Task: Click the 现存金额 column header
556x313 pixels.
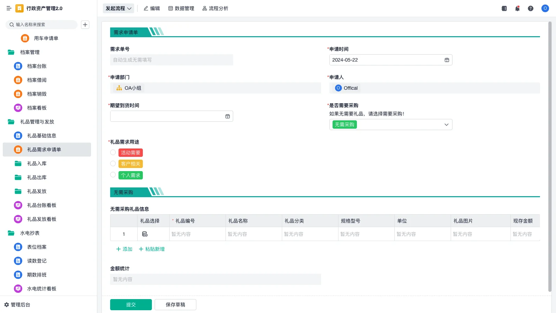Action: click(x=525, y=221)
